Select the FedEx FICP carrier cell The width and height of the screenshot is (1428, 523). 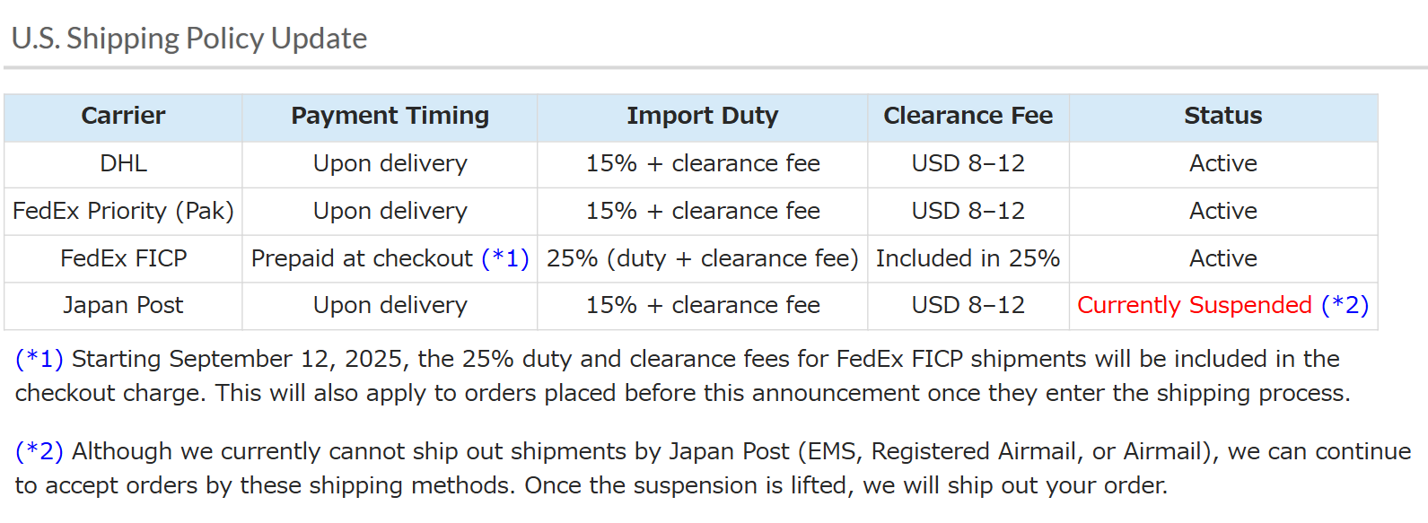[123, 258]
